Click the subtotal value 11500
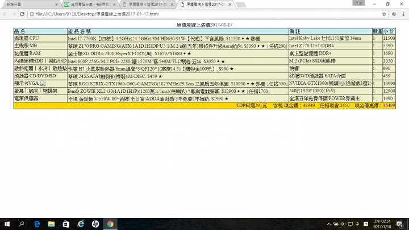 [x=389, y=38]
